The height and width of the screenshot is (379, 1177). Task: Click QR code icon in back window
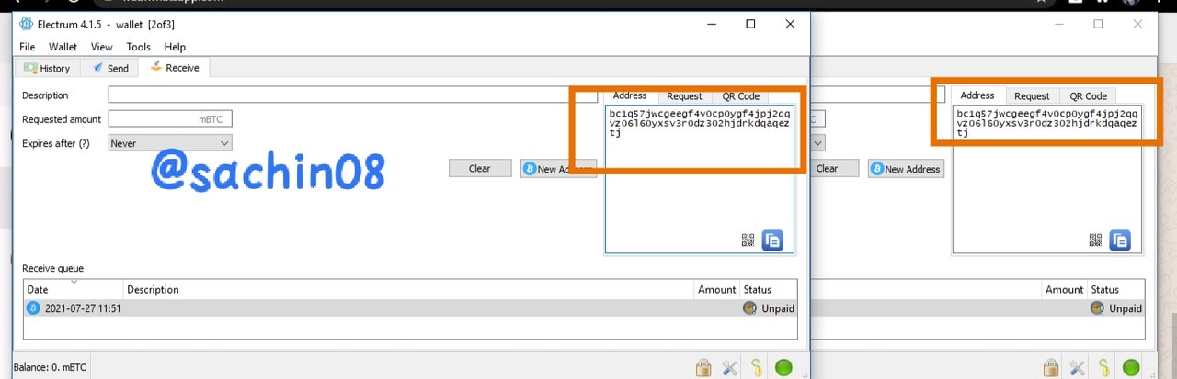1096,240
